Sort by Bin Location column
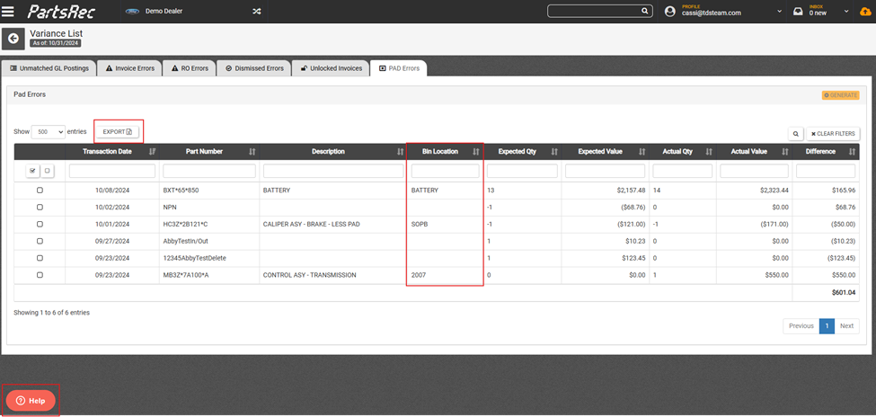 click(475, 152)
